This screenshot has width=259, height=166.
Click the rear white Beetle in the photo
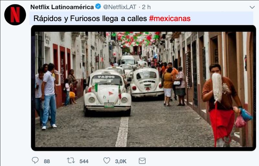(x=146, y=83)
